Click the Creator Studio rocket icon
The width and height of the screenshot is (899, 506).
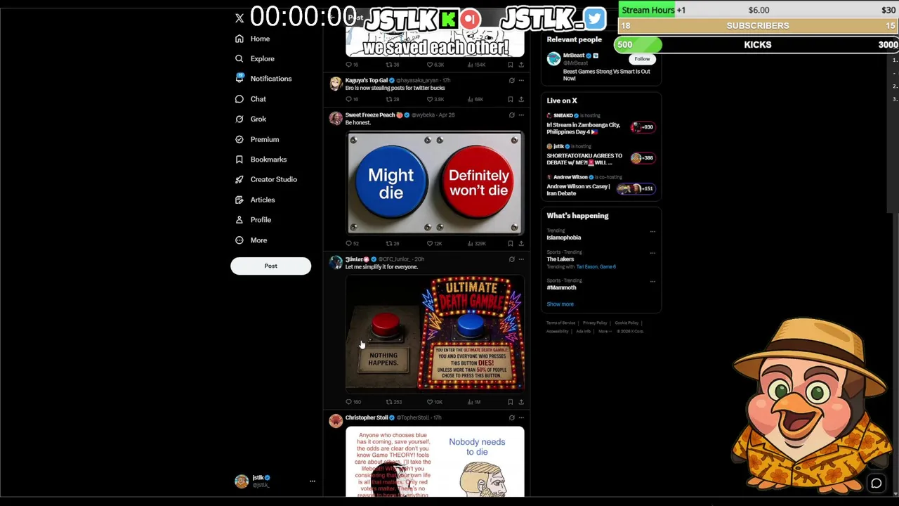239,179
